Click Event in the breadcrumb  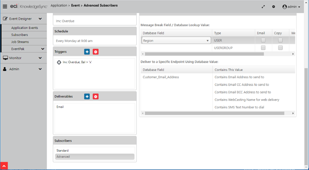click(75, 6)
